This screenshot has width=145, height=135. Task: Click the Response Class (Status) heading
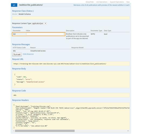point(23,11)
